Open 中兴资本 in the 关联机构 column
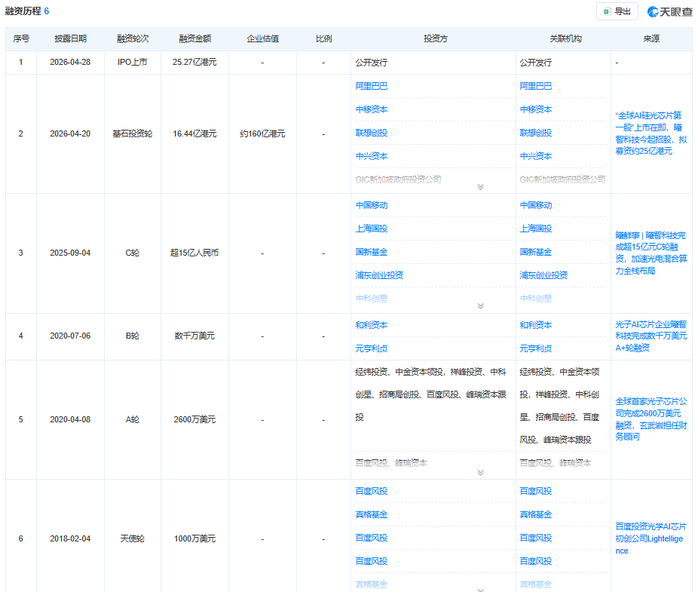This screenshot has width=698, height=592. click(535, 156)
